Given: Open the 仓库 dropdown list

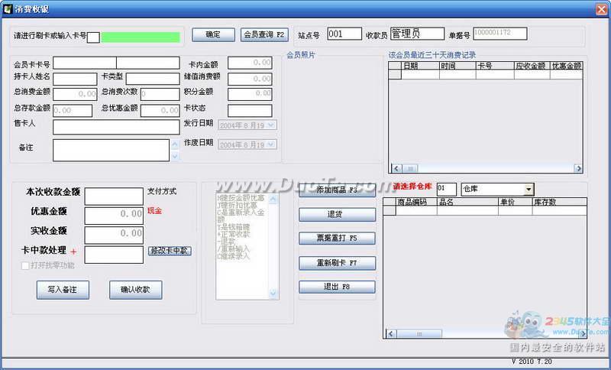Looking at the screenshot, I should [x=529, y=190].
